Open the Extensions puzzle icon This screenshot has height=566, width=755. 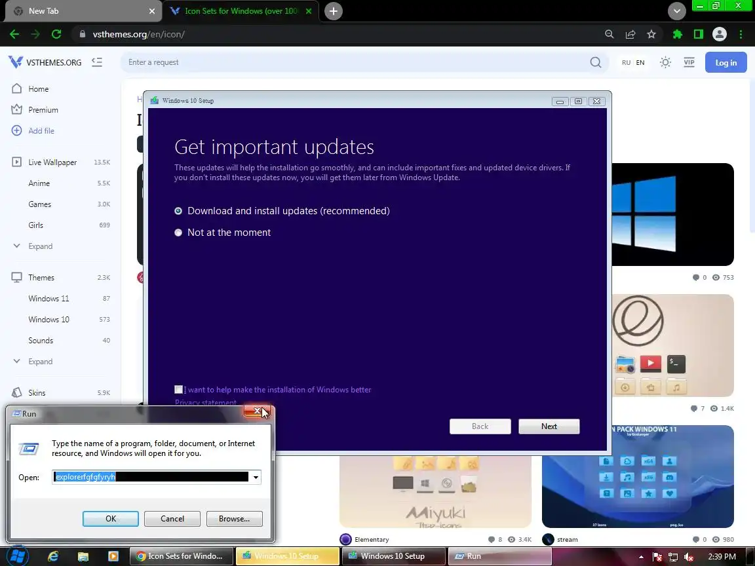tap(677, 34)
